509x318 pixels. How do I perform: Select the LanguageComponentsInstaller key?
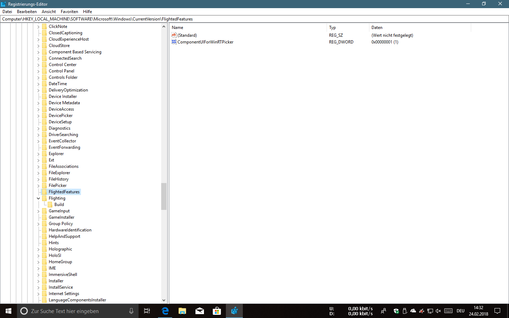point(77,300)
